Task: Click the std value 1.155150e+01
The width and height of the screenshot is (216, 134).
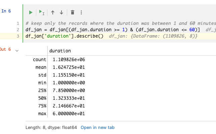Action: pyautogui.click(x=69, y=75)
